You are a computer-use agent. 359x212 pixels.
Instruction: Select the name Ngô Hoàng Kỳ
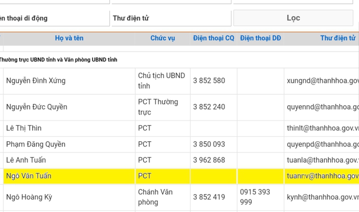pos(29,197)
